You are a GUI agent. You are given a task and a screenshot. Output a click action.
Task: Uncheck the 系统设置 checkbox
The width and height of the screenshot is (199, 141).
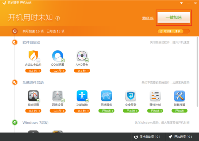click(38, 100)
